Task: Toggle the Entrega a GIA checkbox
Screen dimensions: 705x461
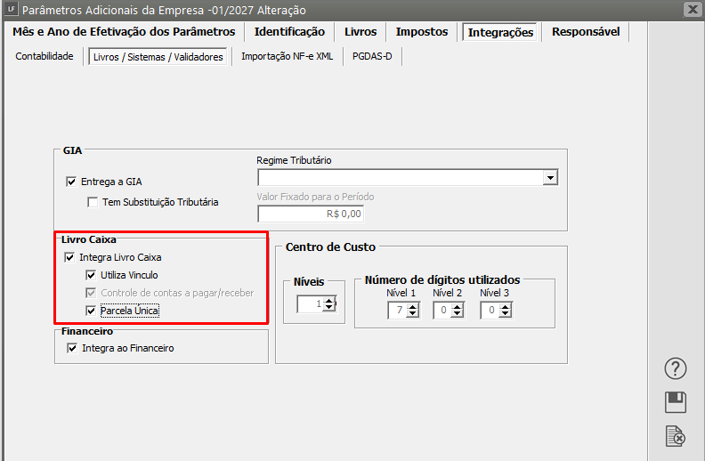Action: click(72, 182)
